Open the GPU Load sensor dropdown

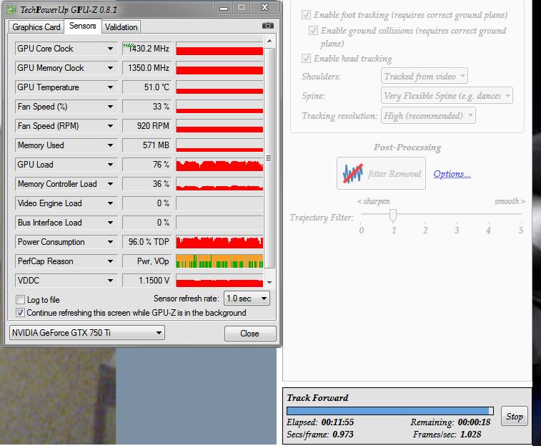(110, 165)
